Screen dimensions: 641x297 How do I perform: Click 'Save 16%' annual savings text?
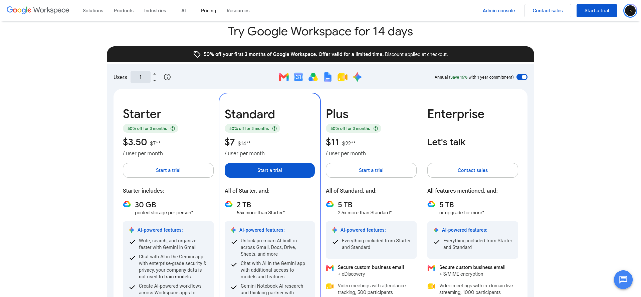tap(459, 77)
